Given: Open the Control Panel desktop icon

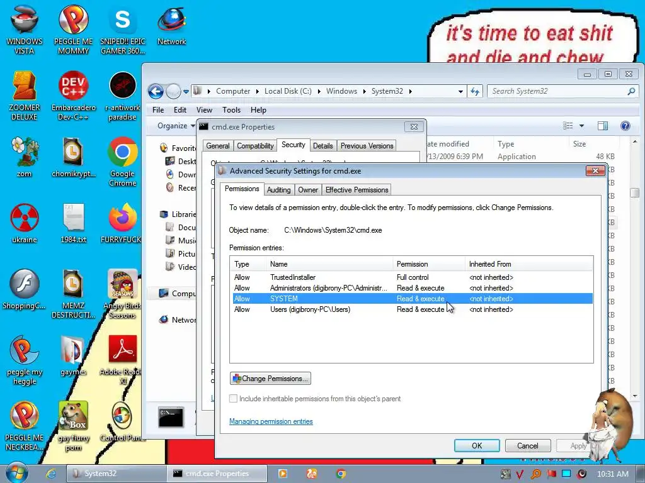Looking at the screenshot, I should click(123, 422).
